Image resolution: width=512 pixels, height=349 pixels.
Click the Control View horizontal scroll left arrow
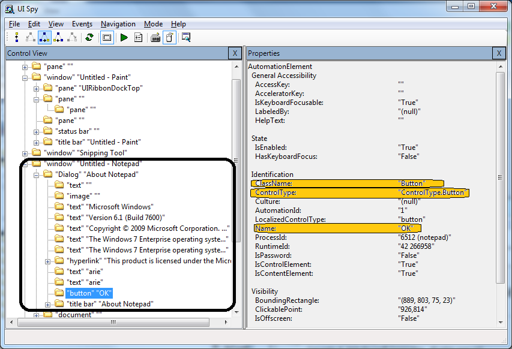click(x=11, y=322)
